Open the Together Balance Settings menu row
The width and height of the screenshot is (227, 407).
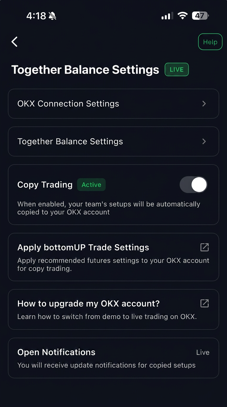(113, 141)
